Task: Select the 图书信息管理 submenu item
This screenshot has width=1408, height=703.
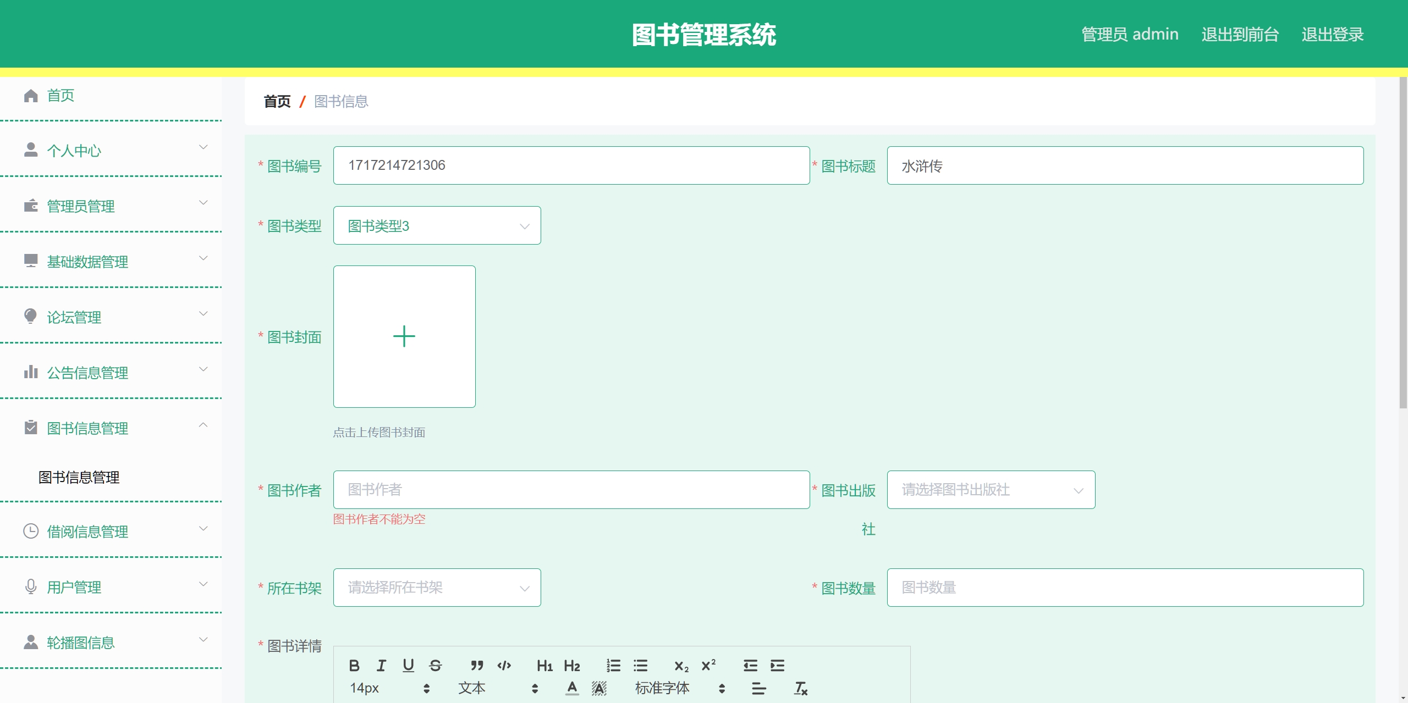Action: (79, 477)
